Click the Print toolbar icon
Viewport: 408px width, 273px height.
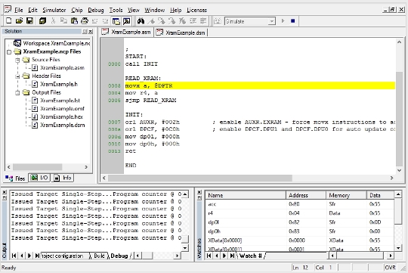tap(85, 21)
